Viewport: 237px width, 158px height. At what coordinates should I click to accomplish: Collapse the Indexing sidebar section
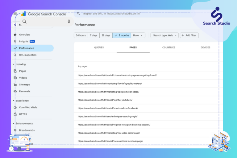[14, 64]
